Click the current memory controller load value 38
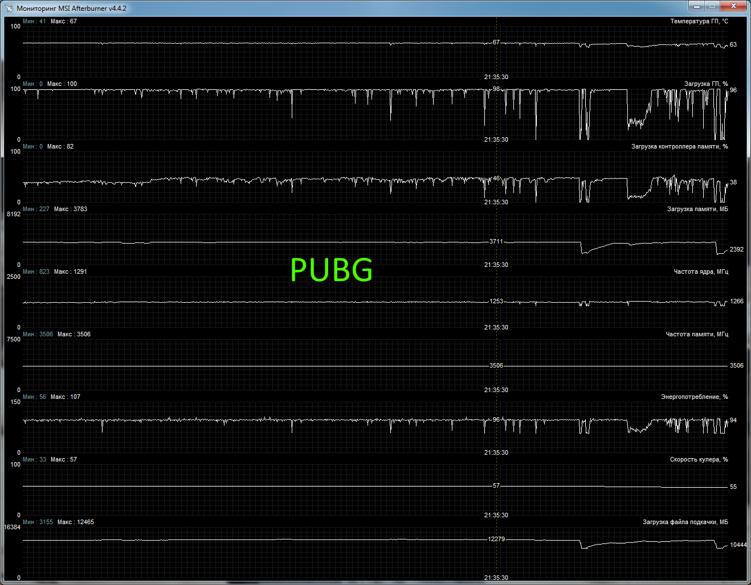 733,183
